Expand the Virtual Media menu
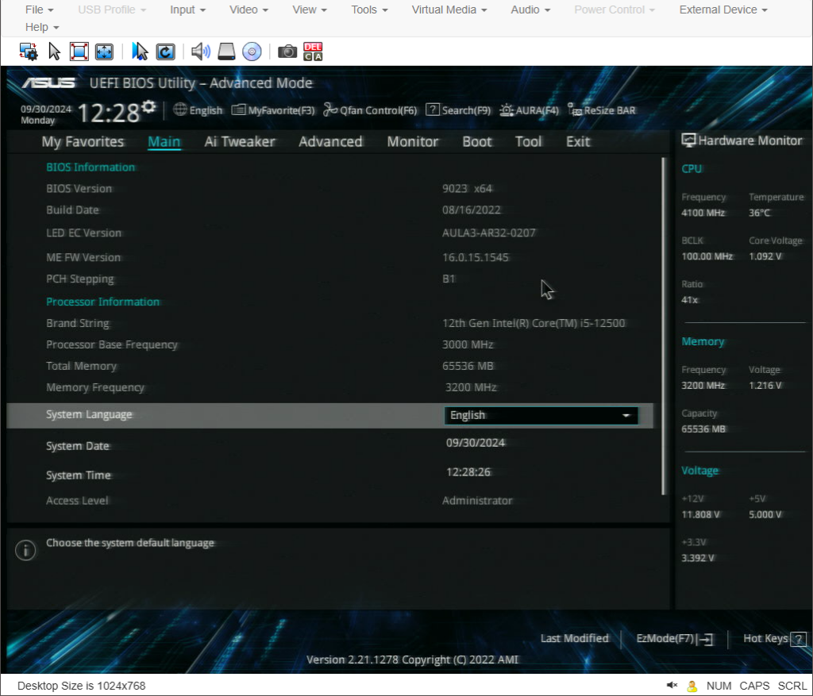Screen dimensions: 813x696 [x=449, y=10]
